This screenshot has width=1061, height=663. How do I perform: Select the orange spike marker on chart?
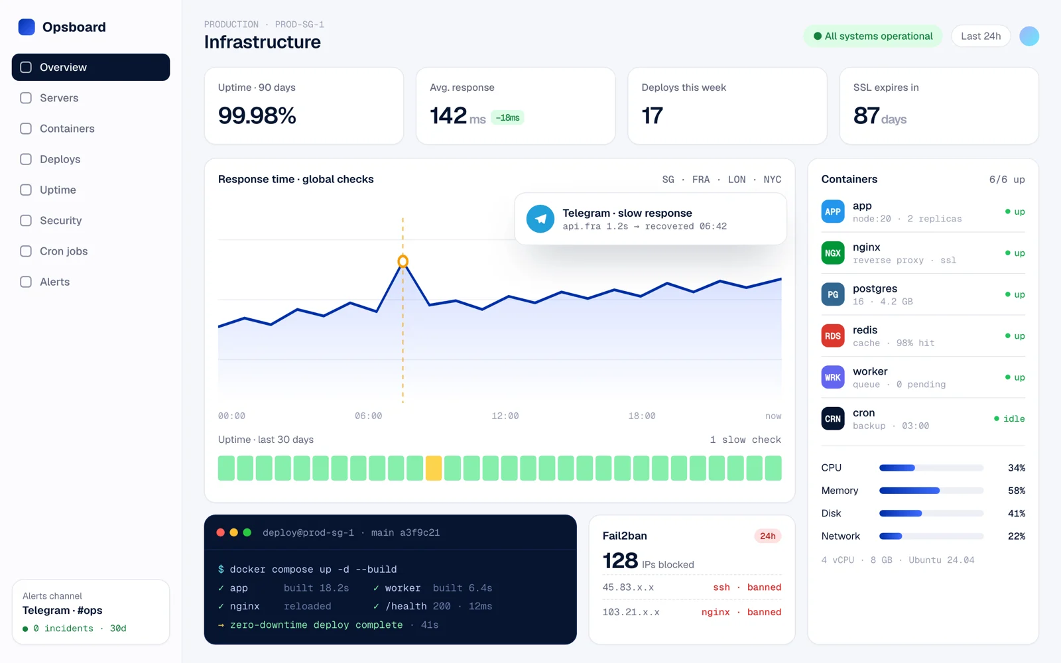click(x=403, y=261)
